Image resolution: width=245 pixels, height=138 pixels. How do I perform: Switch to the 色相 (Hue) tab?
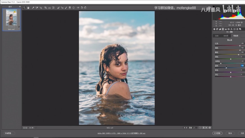217,36
